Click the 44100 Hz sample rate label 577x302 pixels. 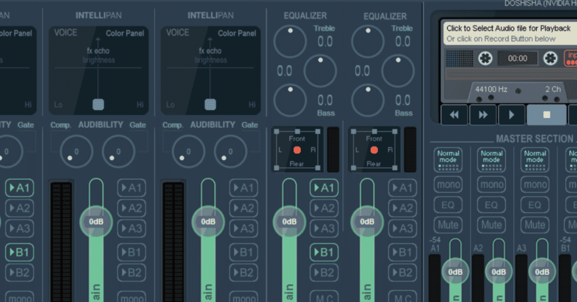click(x=491, y=89)
